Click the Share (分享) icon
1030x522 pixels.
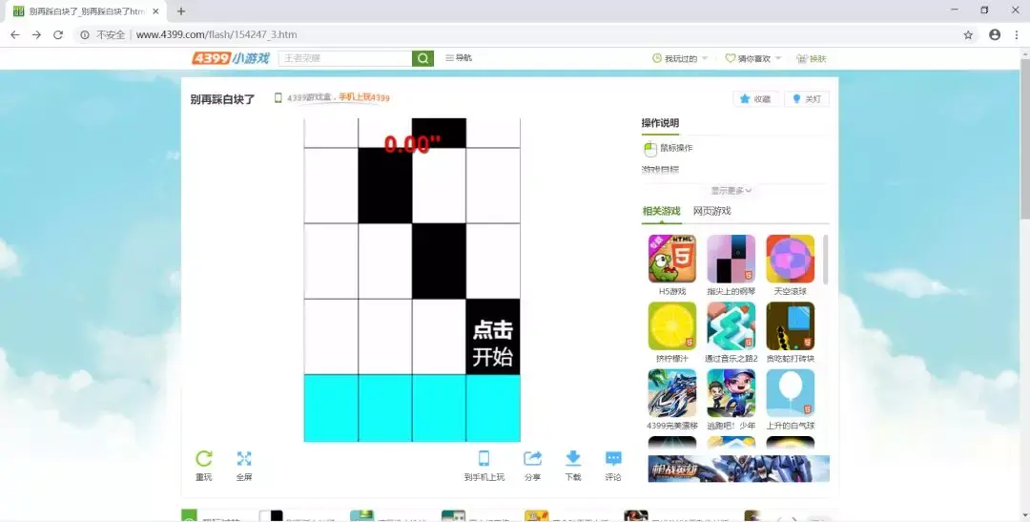point(533,458)
